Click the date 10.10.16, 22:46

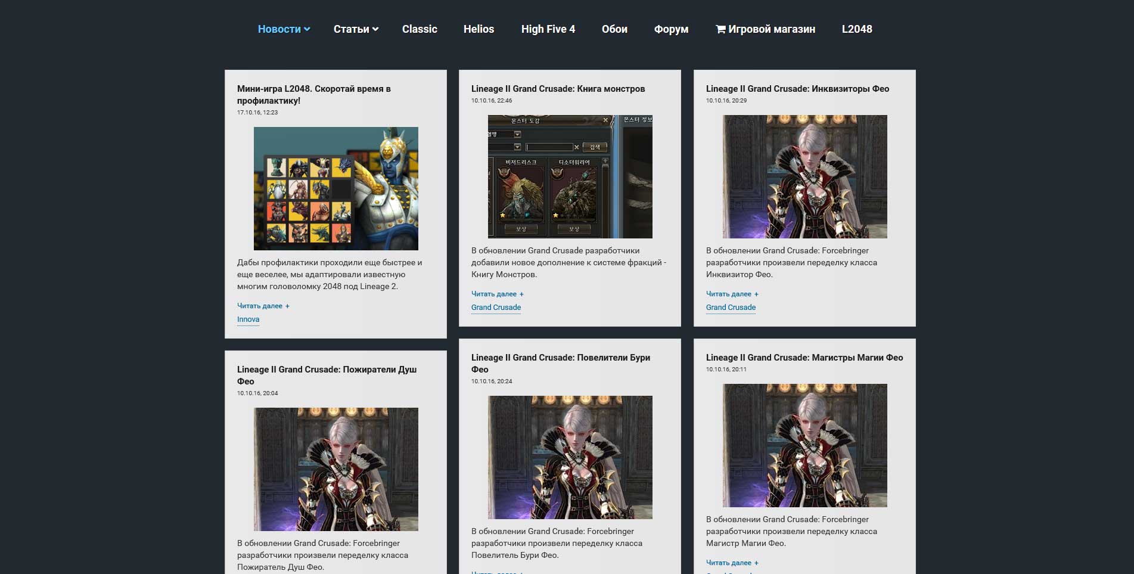coord(492,101)
